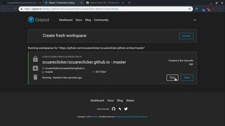This screenshot has height=126, width=225.
Task: Open the Terms of Service footer link
Action: (141, 117)
